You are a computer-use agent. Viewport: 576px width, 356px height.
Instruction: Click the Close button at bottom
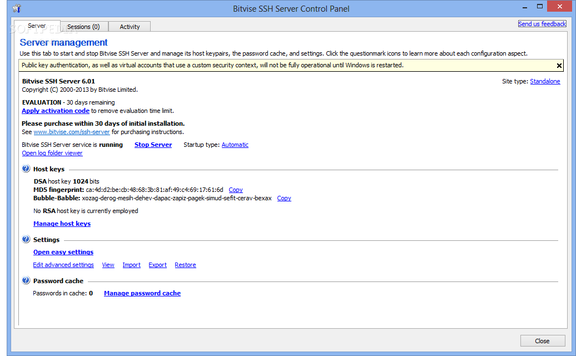[542, 341]
